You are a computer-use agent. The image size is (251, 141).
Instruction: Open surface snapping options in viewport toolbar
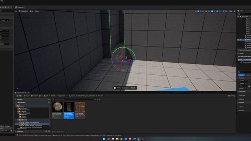click(209, 11)
